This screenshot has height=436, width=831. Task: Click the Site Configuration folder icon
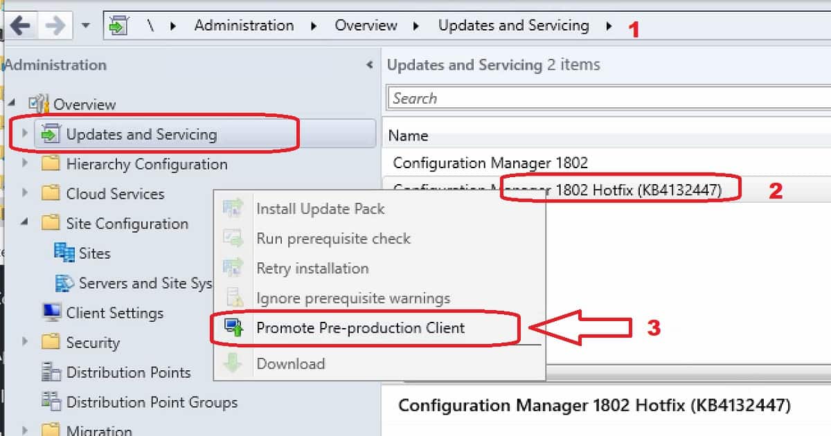pyautogui.click(x=51, y=223)
